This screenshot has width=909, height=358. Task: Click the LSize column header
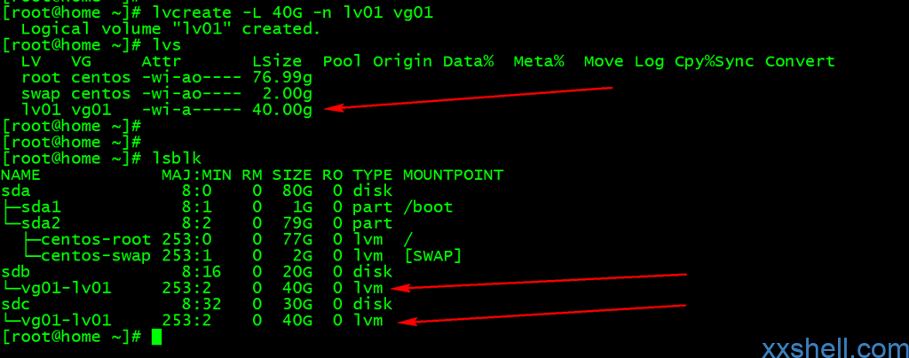[x=277, y=61]
